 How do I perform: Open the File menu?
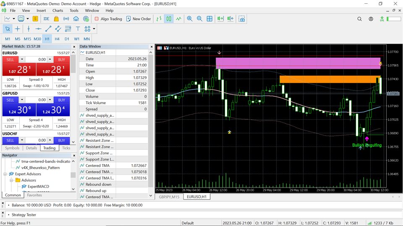13,10
